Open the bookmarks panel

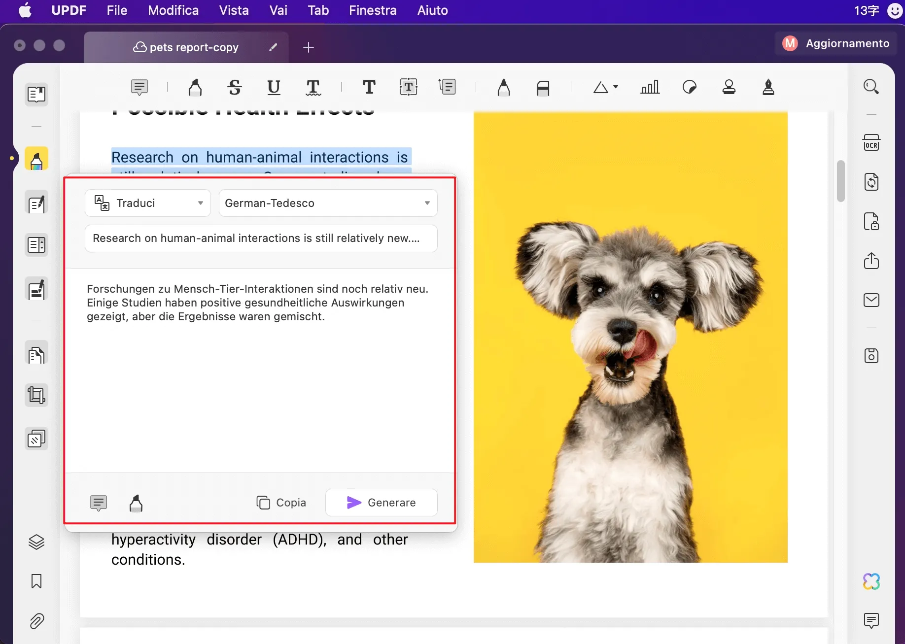pos(36,581)
